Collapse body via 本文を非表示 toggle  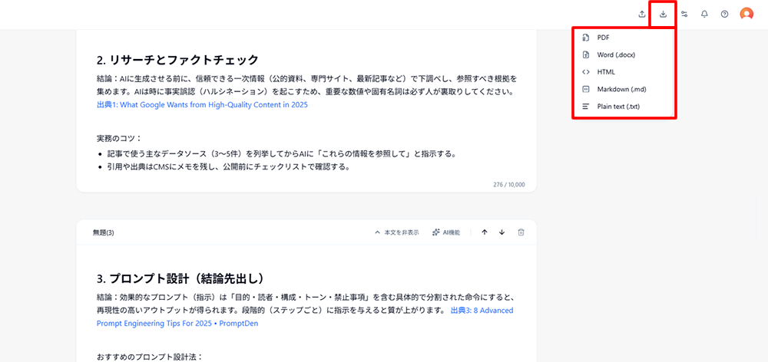396,232
